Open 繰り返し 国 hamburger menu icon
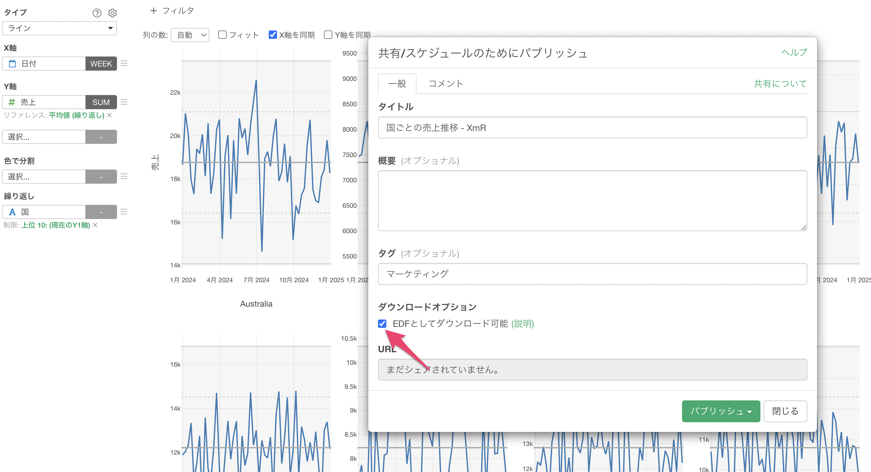 pyautogui.click(x=124, y=212)
